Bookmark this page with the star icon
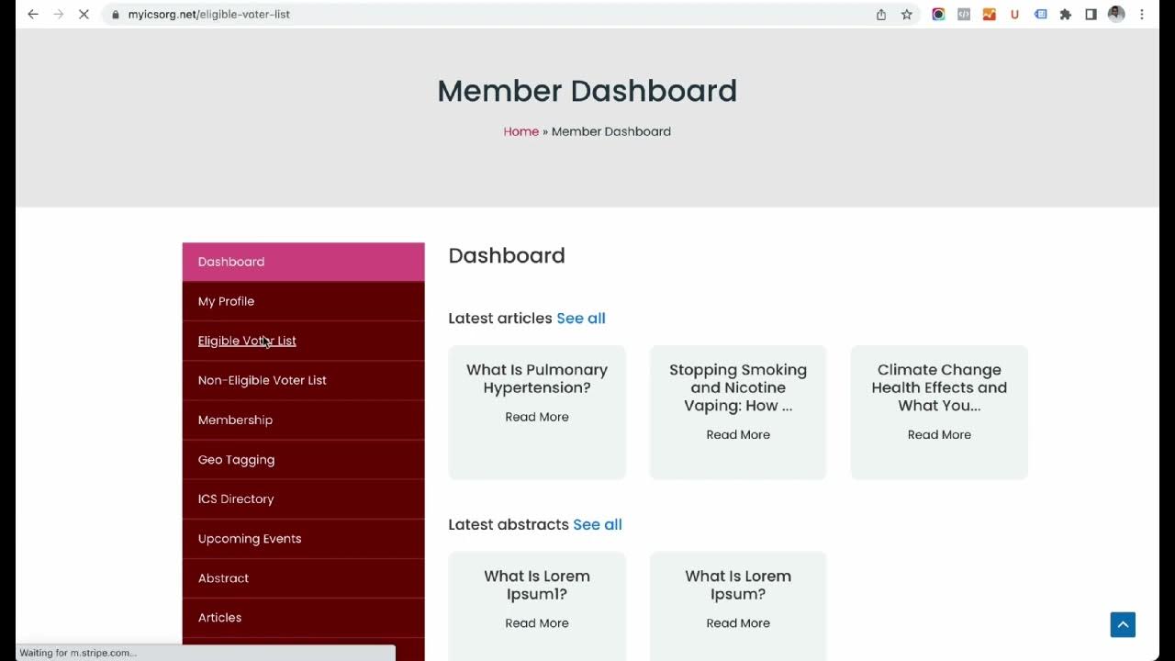The width and height of the screenshot is (1175, 661). pos(907,15)
